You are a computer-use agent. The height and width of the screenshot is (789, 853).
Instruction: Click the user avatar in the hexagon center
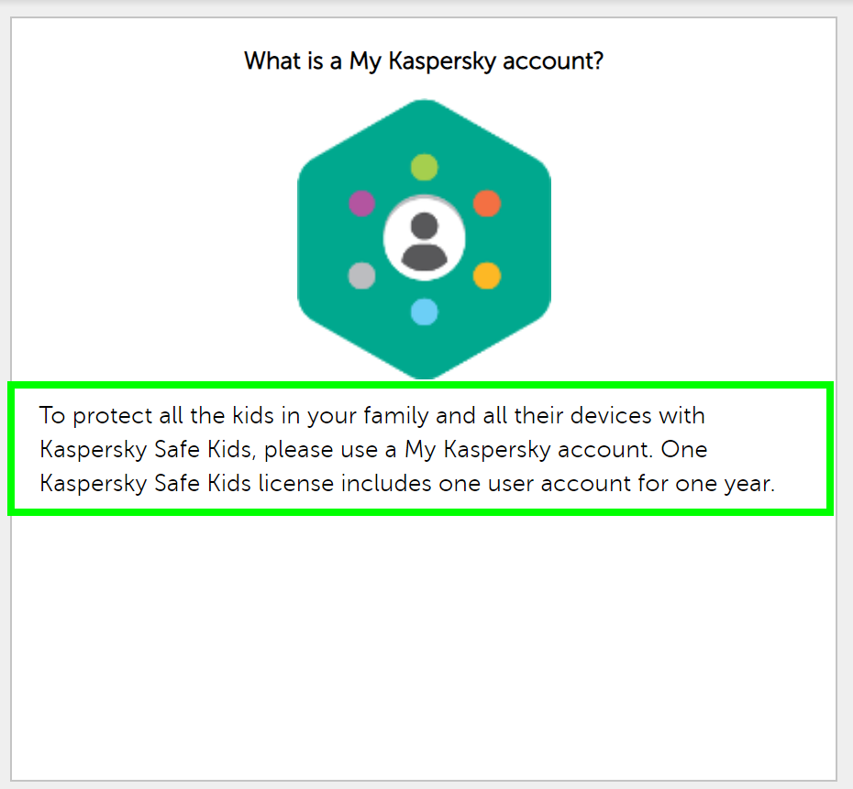(424, 239)
